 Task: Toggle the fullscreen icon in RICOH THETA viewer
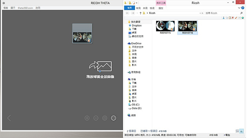click(113, 118)
